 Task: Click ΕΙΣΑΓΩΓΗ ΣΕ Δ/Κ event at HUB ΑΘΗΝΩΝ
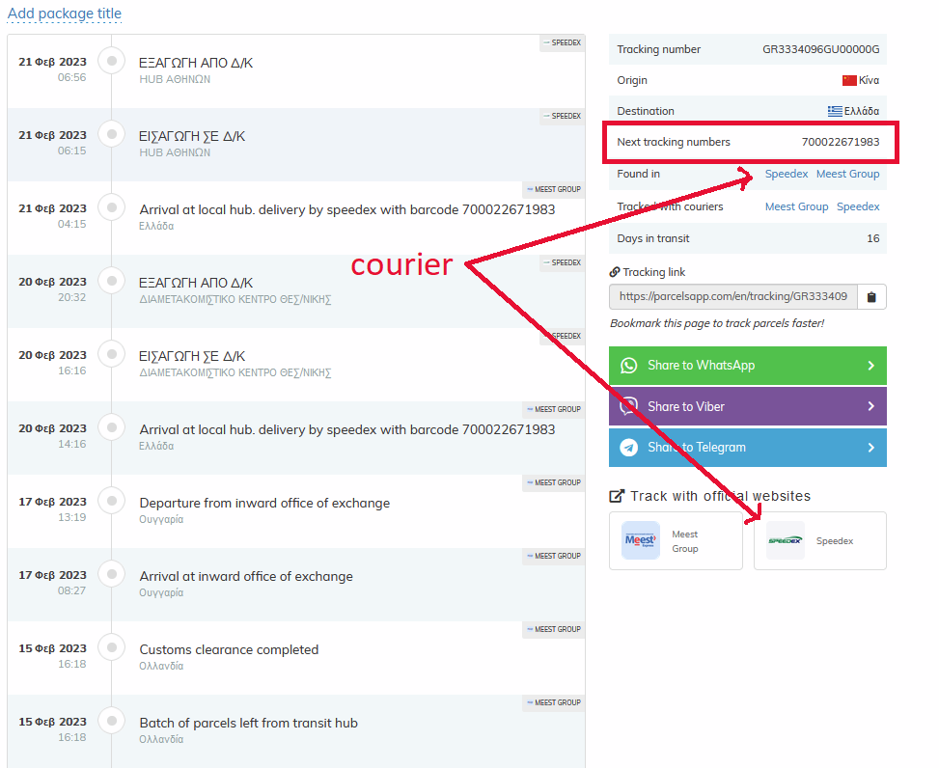click(192, 136)
